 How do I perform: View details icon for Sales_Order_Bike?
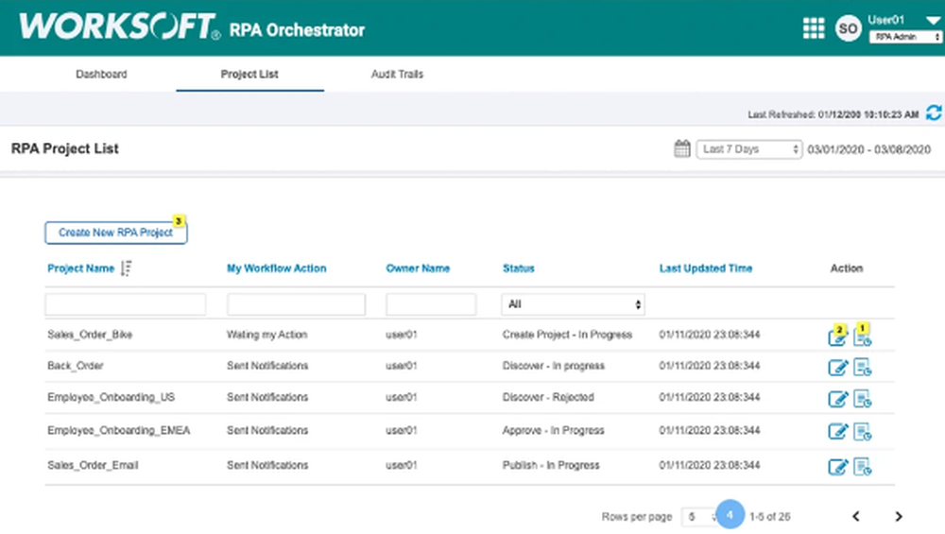863,336
